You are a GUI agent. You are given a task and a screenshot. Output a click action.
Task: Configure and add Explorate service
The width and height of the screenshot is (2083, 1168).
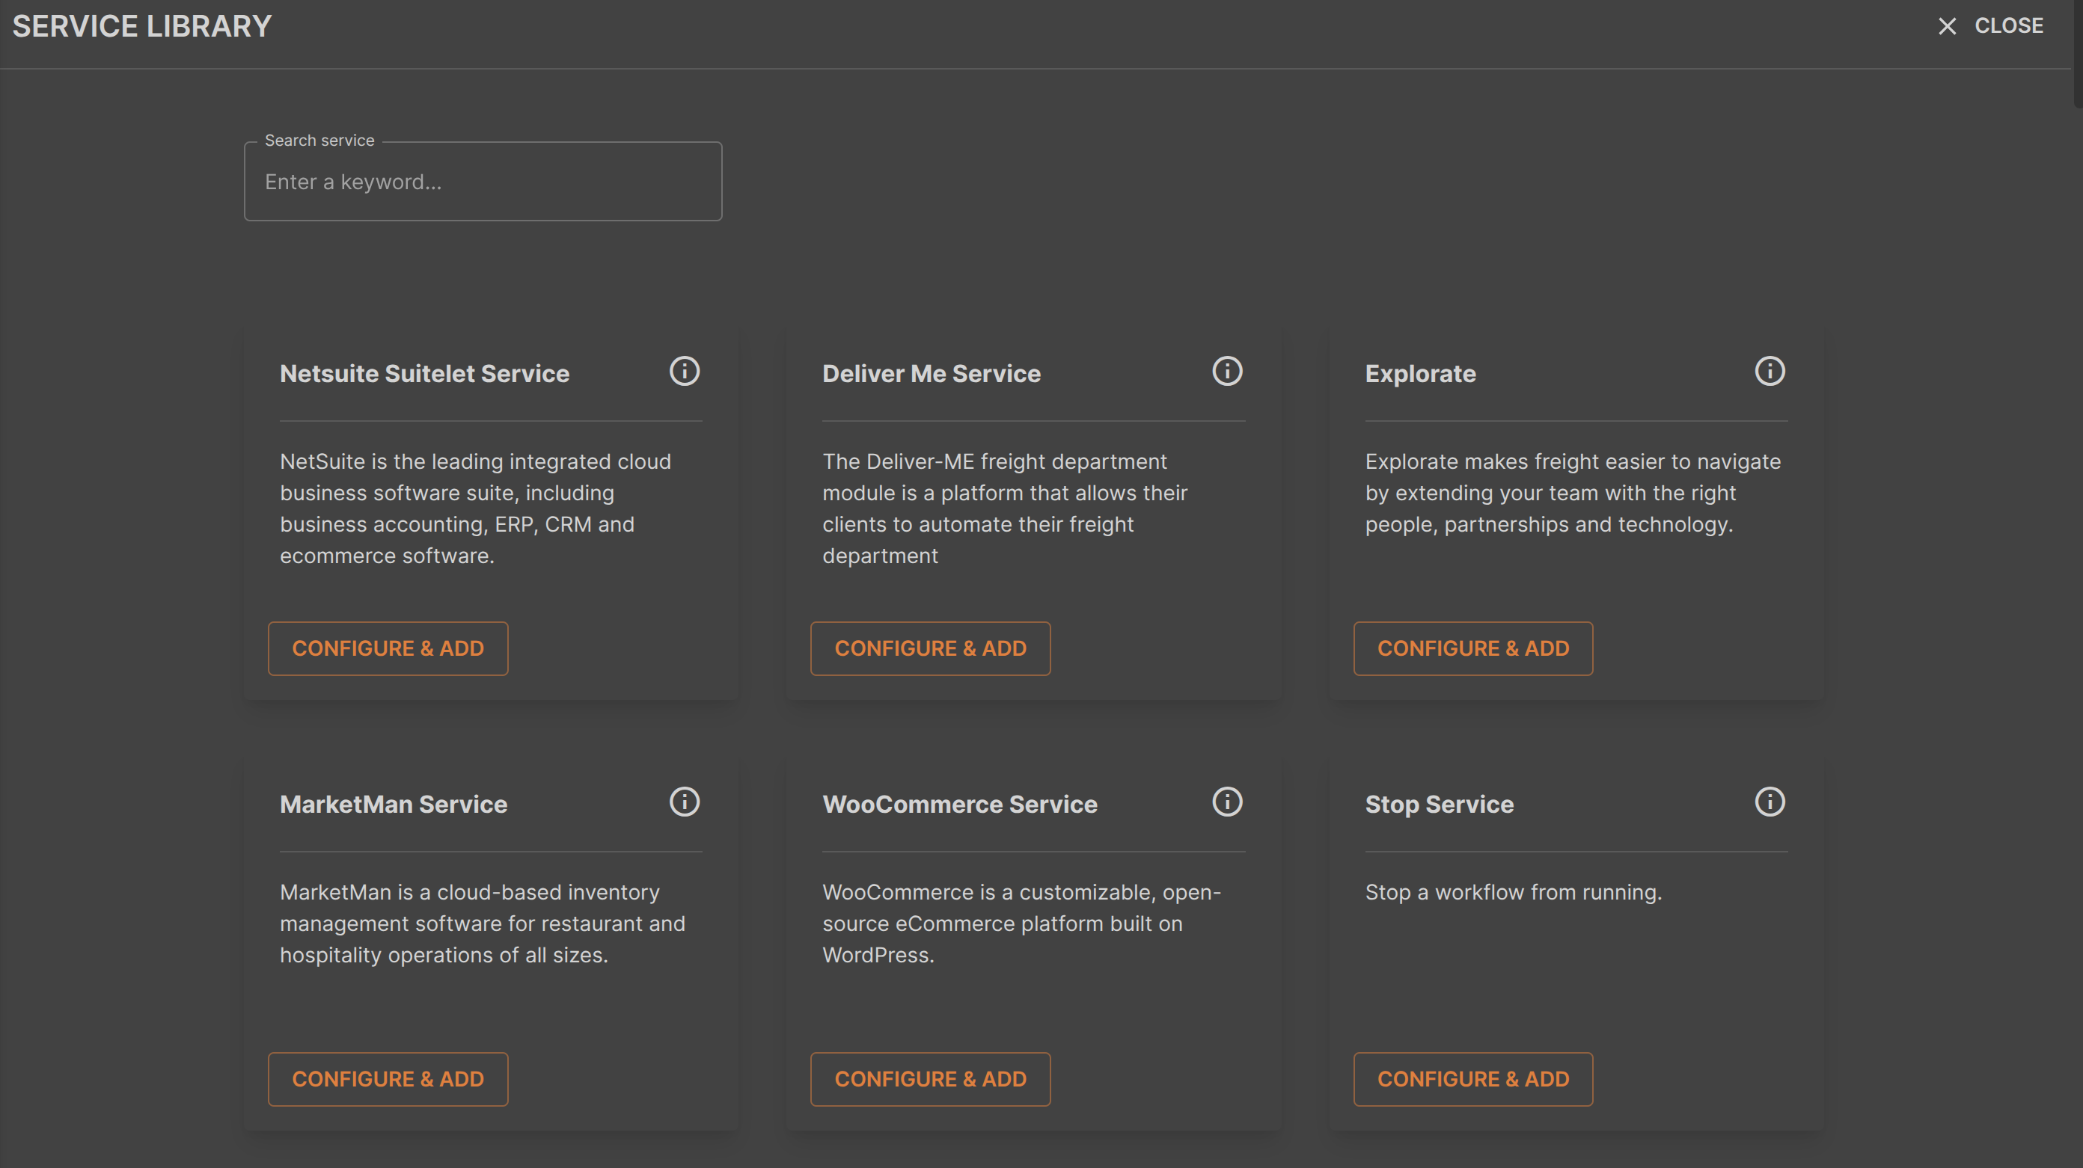1473,648
